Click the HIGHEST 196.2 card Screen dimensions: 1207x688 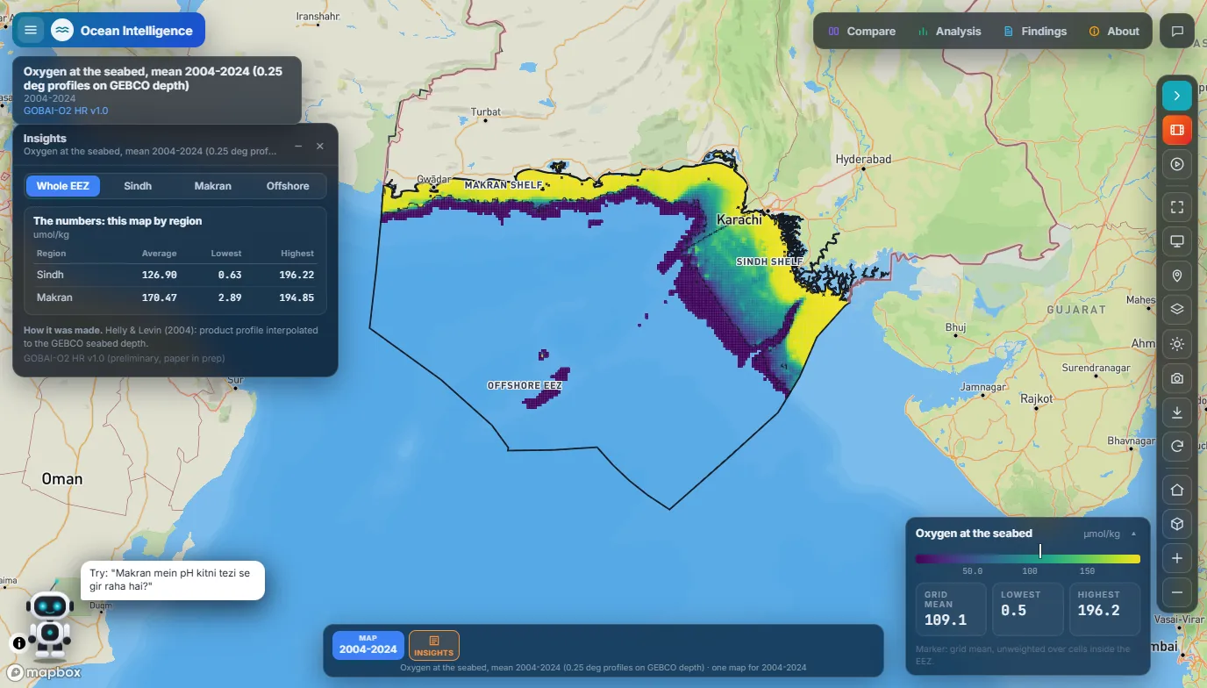[x=1104, y=609]
